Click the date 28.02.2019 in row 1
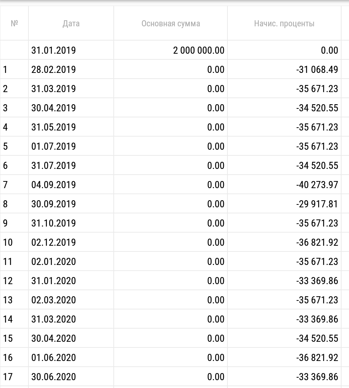The width and height of the screenshot is (349, 388). 54,69
